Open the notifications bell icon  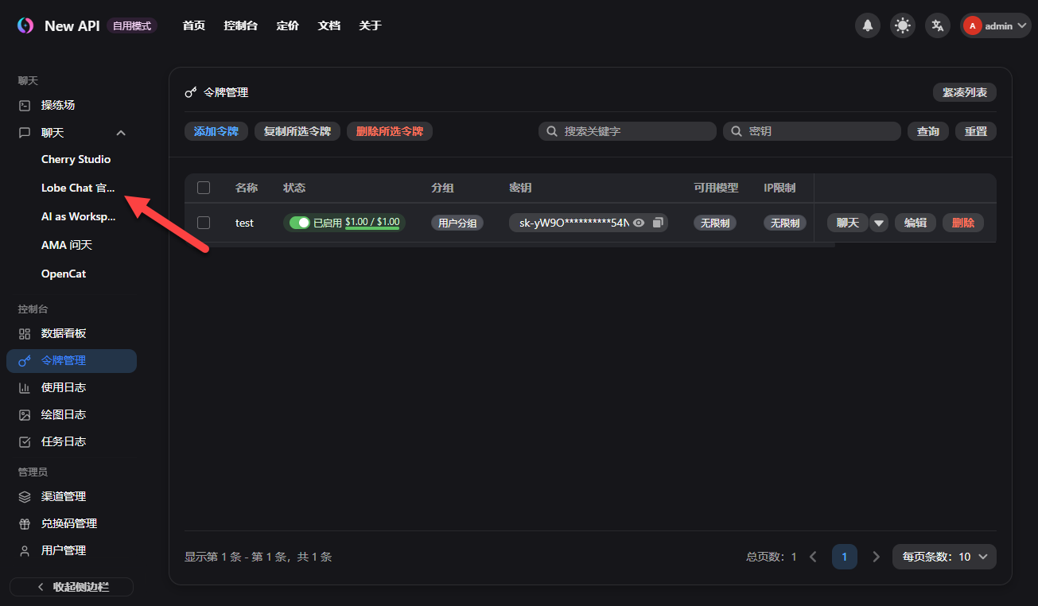click(x=867, y=25)
